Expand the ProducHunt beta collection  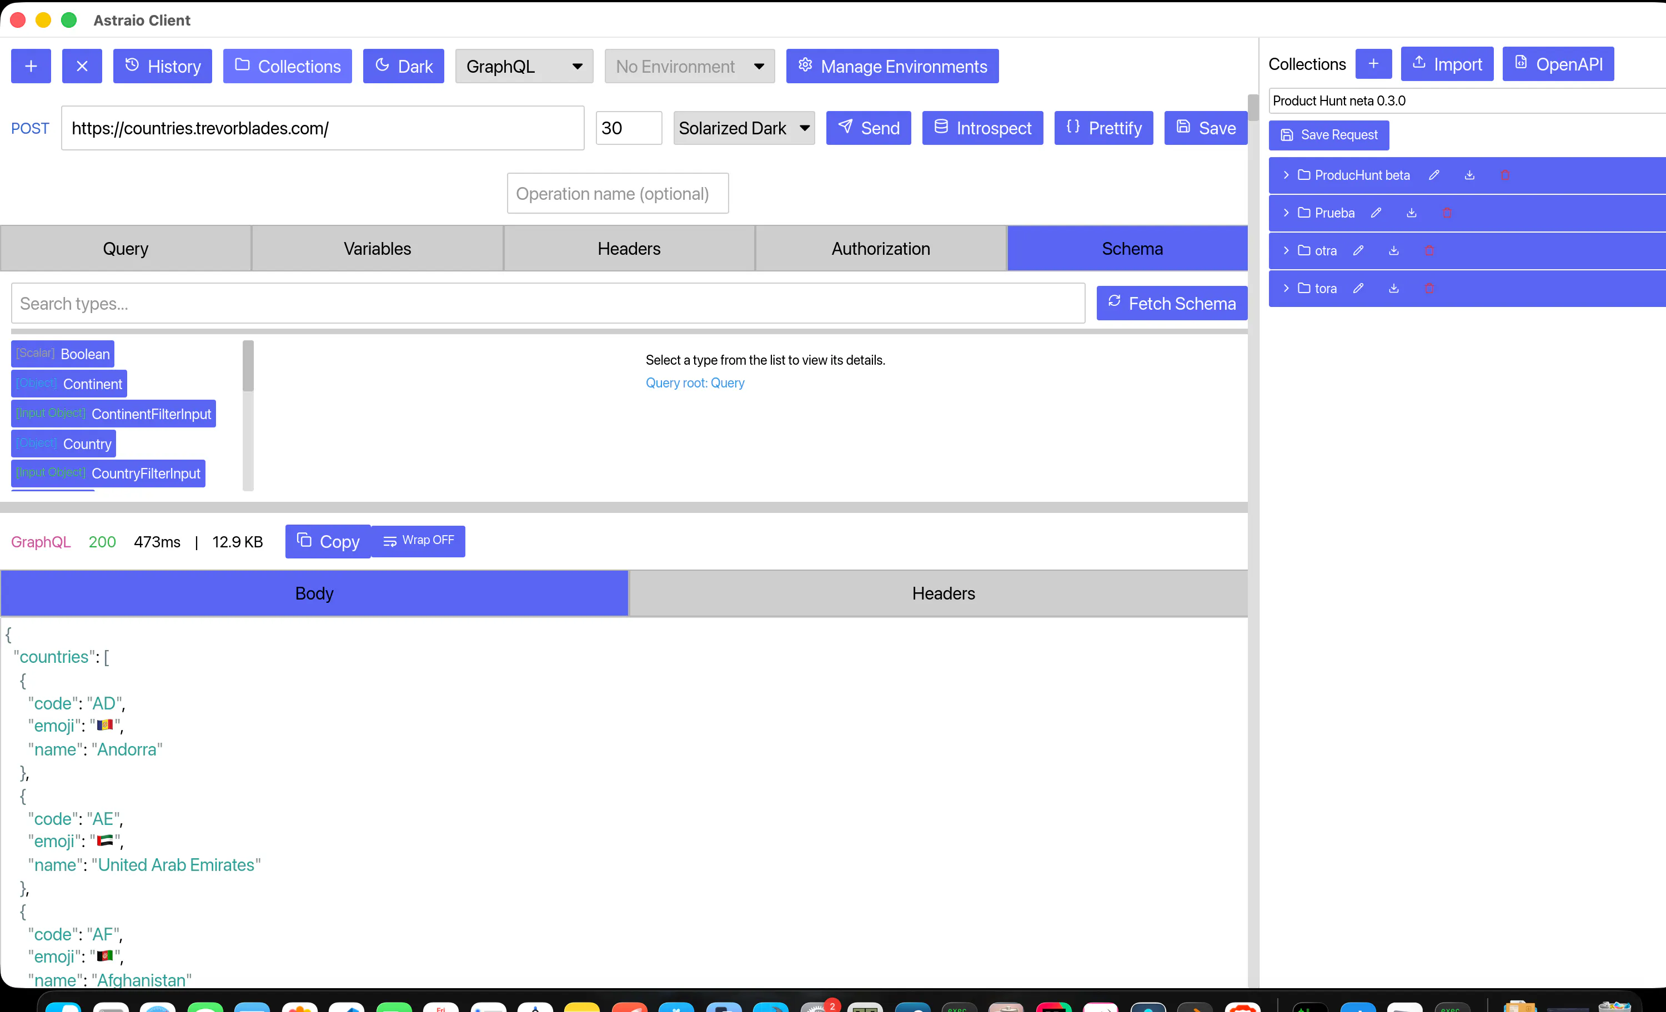pos(1286,175)
